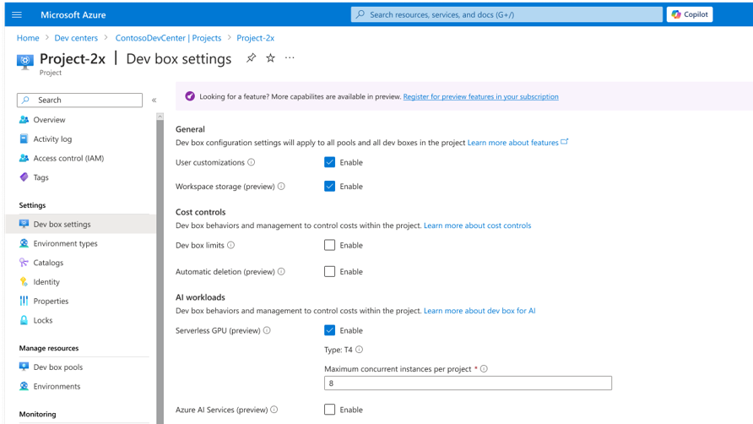Click the User customizations info icon

coord(252,162)
